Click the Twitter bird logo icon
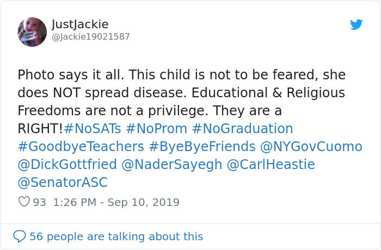 click(356, 24)
